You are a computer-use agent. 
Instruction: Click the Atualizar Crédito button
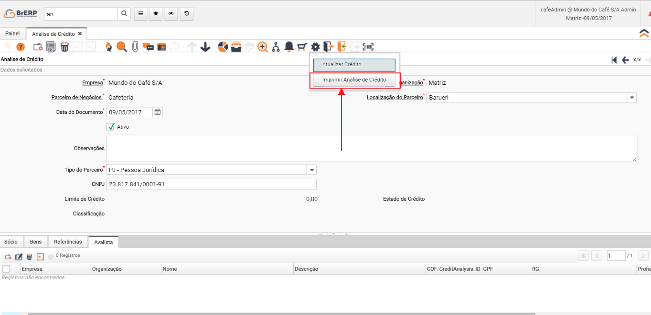[354, 64]
